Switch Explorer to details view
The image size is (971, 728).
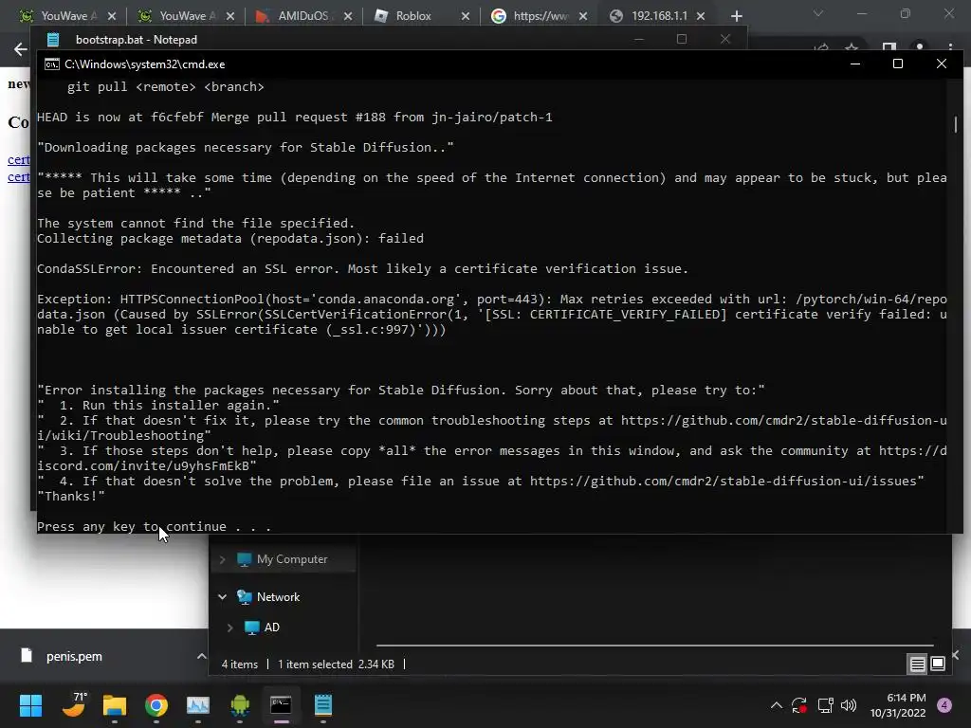coord(917,664)
